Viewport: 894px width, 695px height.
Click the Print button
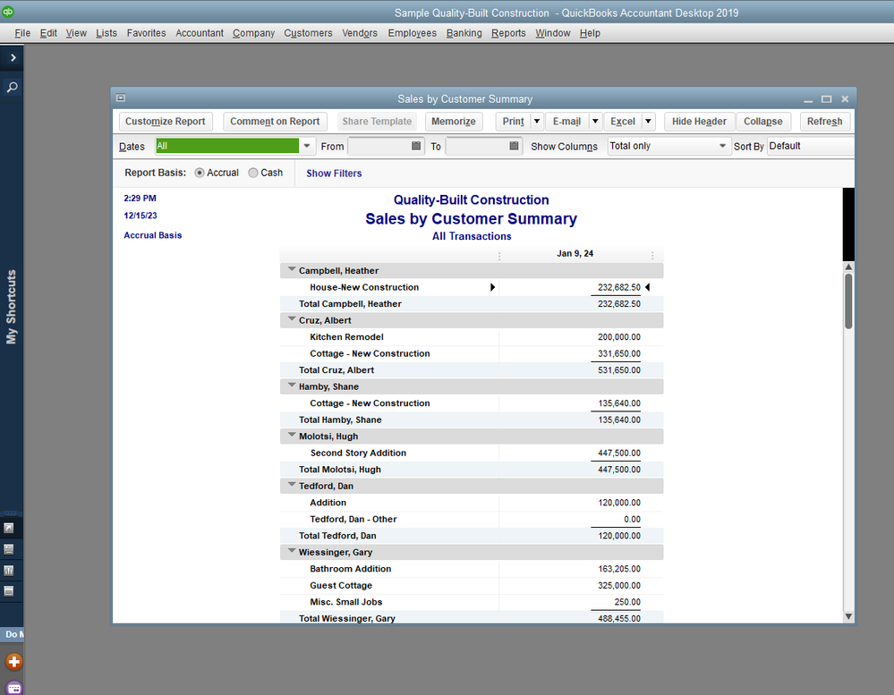click(x=513, y=122)
